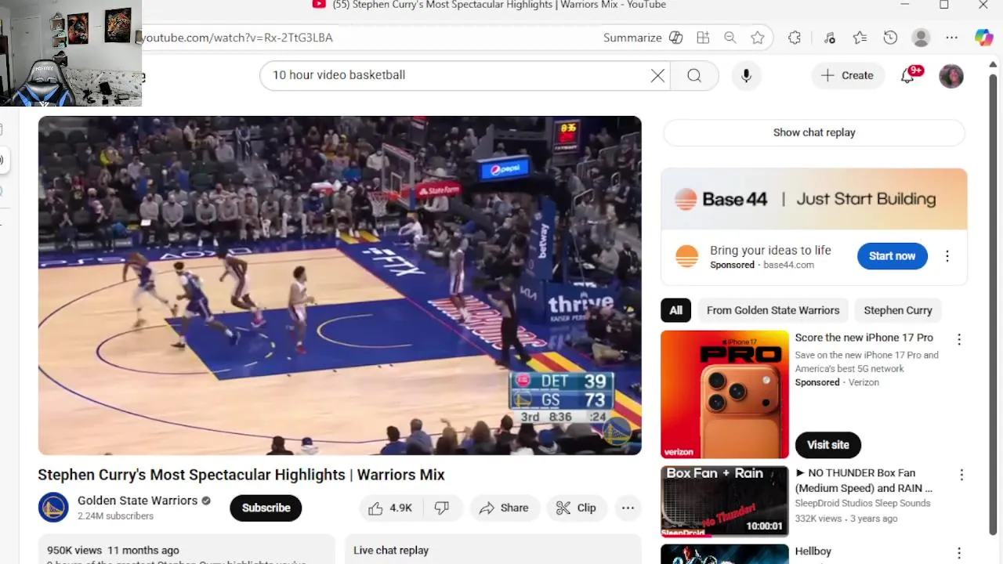
Task: Open browser settings and more menu
Action: coord(951,38)
